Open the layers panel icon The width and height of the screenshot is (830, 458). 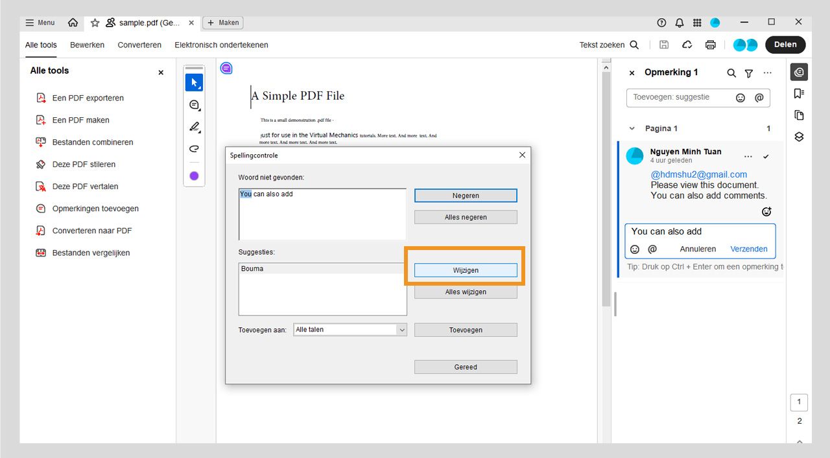(799, 137)
